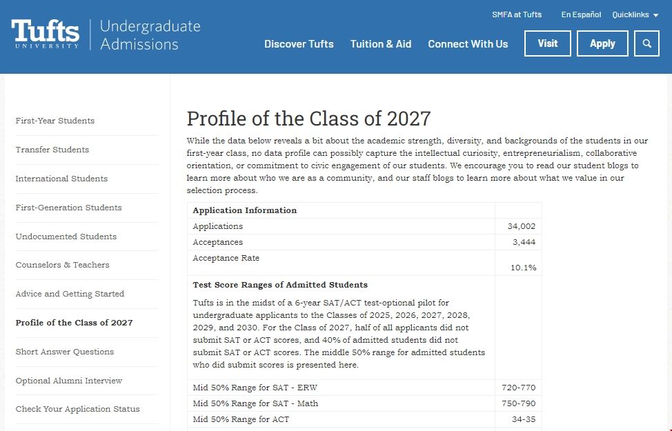
Task: Open the SMFA at Tufts link
Action: pyautogui.click(x=517, y=14)
